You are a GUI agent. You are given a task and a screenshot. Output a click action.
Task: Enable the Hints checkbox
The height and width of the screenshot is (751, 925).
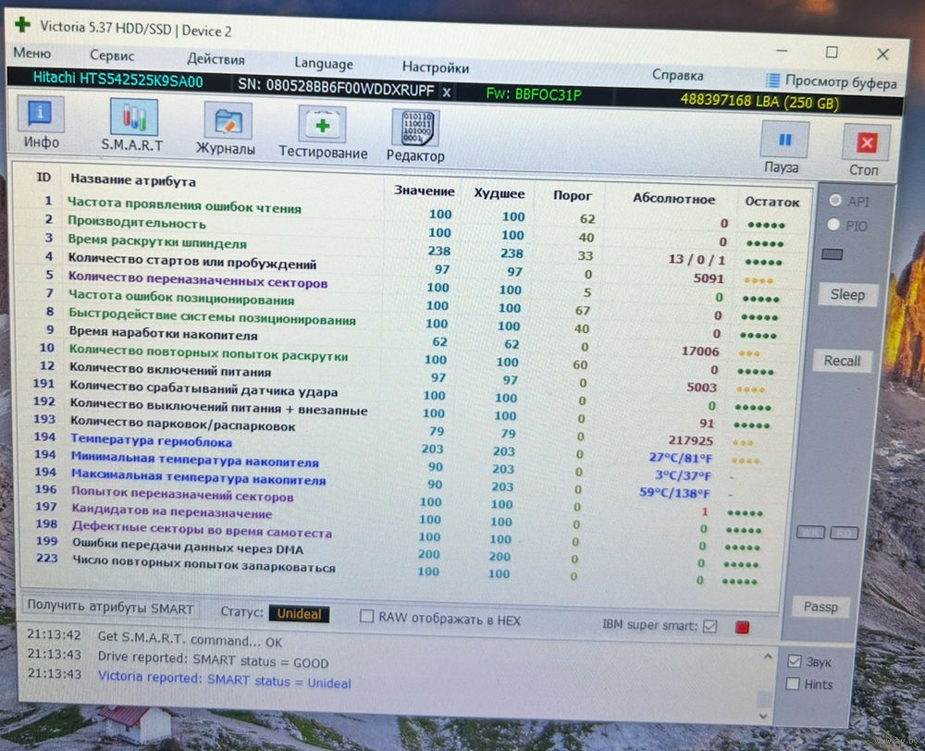793,683
